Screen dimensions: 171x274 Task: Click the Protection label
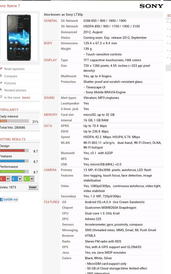pyautogui.click(x=68, y=82)
